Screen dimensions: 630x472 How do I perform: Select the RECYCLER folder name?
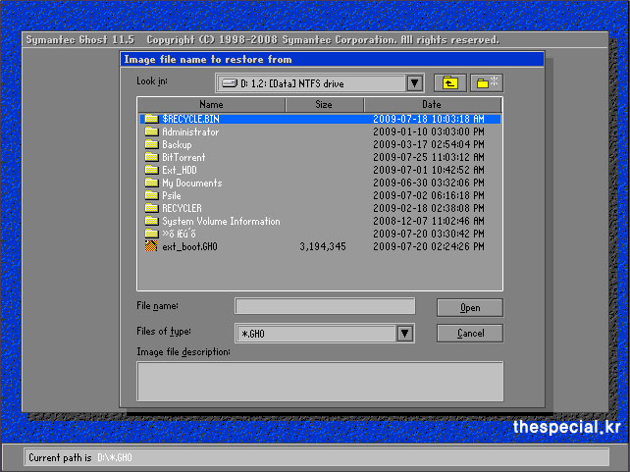coord(182,208)
